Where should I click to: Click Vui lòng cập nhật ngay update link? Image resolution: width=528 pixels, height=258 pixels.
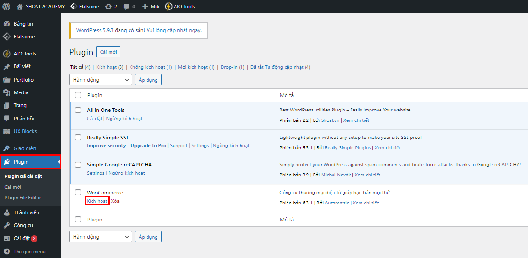pyautogui.click(x=173, y=30)
